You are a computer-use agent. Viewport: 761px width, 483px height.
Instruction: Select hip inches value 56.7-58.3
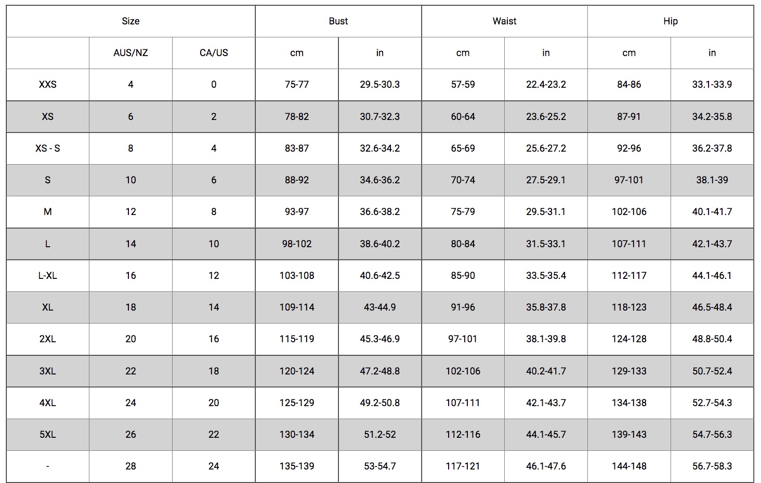712,466
